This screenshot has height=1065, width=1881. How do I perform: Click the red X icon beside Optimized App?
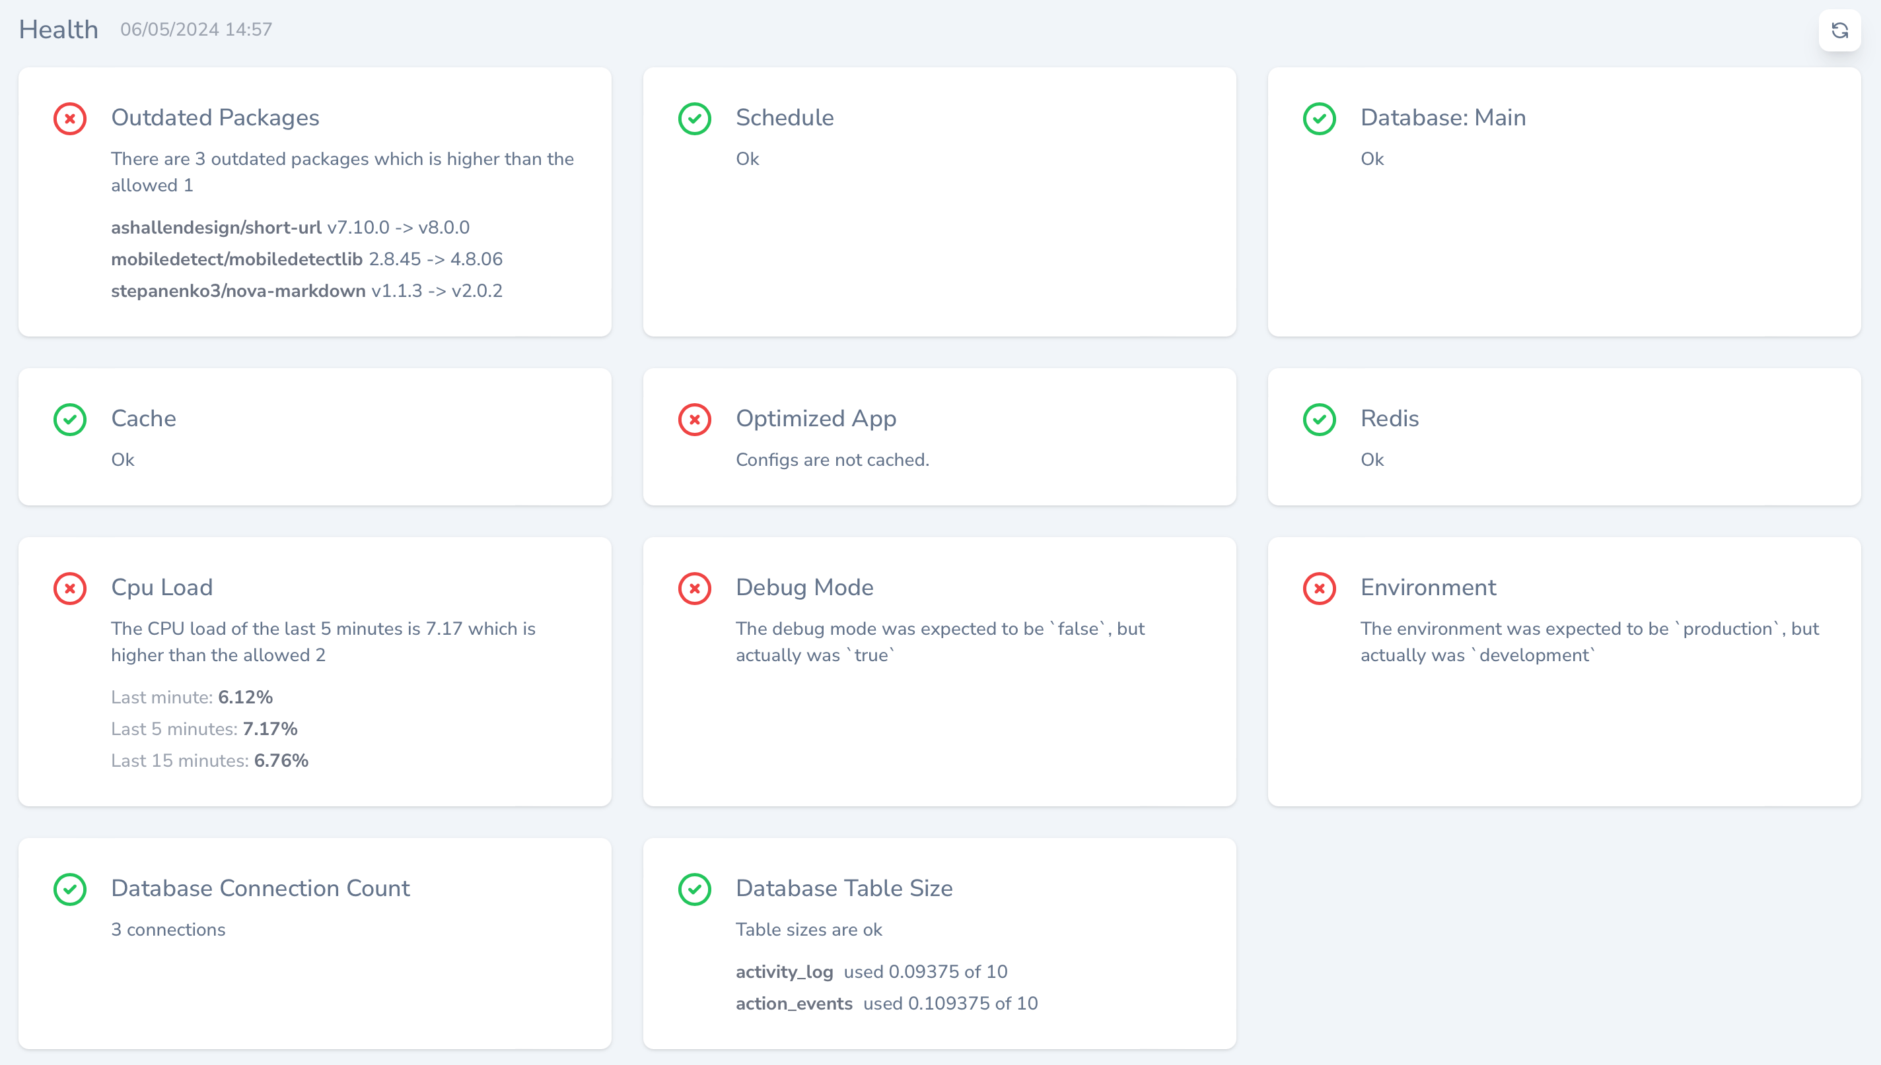click(695, 419)
